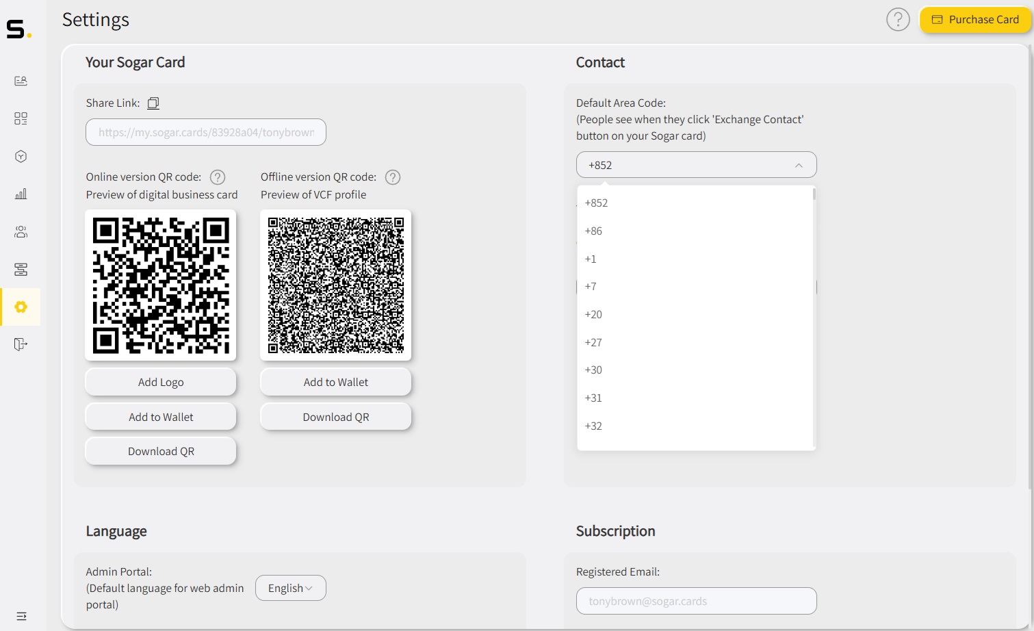The image size is (1034, 631).
Task: Click the logout sidebar icon
Action: (x=21, y=344)
